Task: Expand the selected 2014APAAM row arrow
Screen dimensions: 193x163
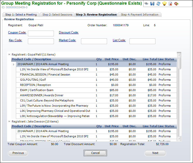Action: click(14, 64)
